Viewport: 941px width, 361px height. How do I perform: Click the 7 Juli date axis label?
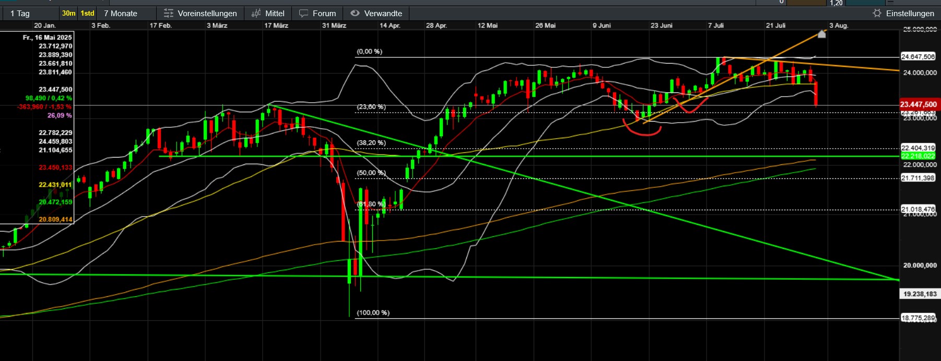716,25
